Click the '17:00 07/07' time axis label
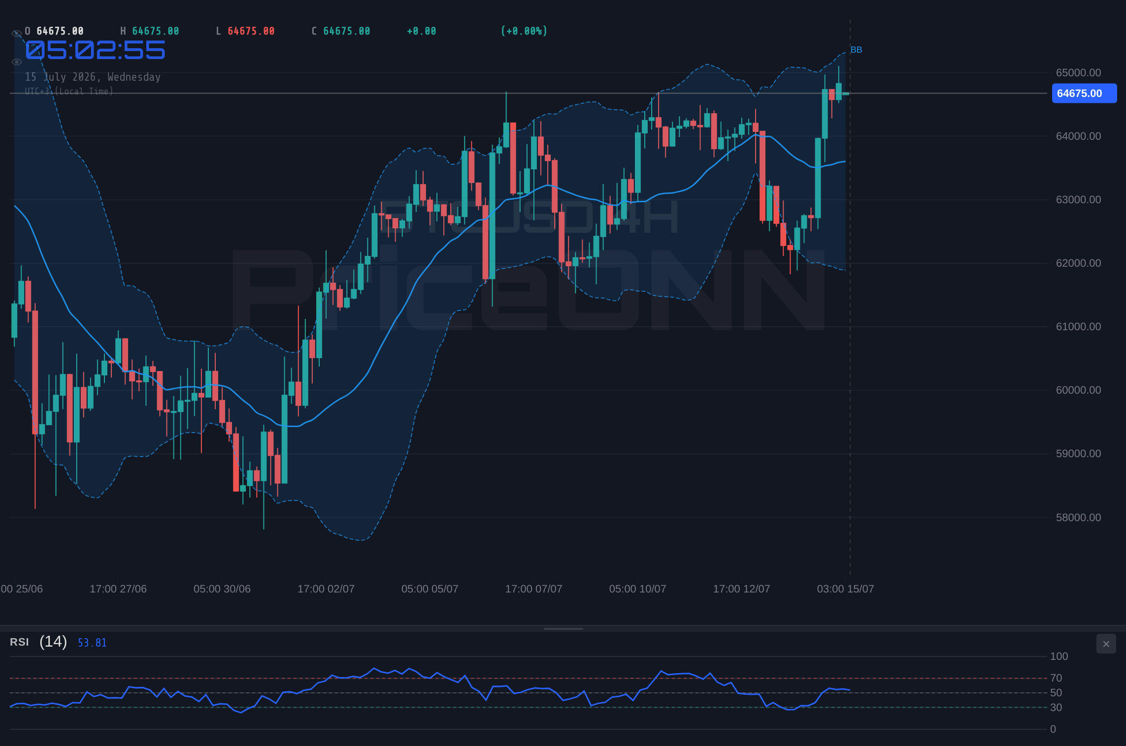Screen dimensions: 1126x746 click(534, 589)
